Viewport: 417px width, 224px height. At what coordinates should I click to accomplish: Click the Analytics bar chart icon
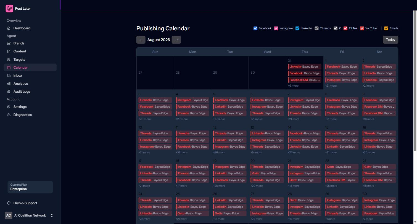(9, 84)
